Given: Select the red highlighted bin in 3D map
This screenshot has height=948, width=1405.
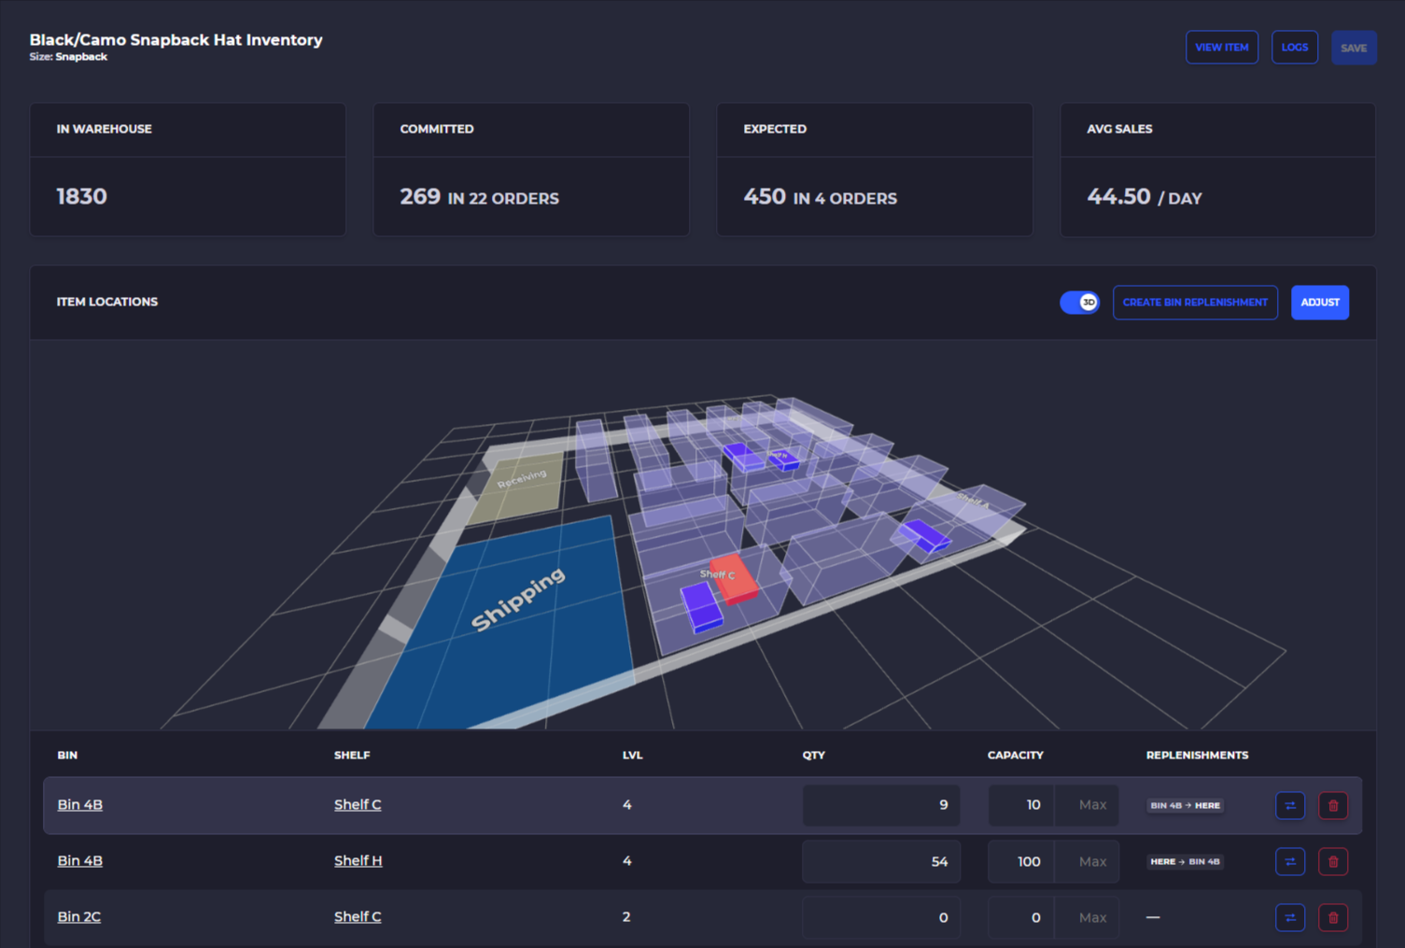Looking at the screenshot, I should tap(735, 579).
